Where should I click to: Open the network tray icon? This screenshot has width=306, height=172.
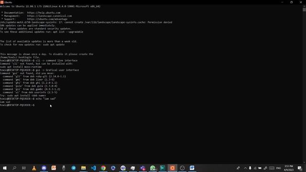(x=255, y=168)
